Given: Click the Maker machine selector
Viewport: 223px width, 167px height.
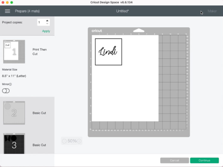Looking at the screenshot, I should coord(212,11).
